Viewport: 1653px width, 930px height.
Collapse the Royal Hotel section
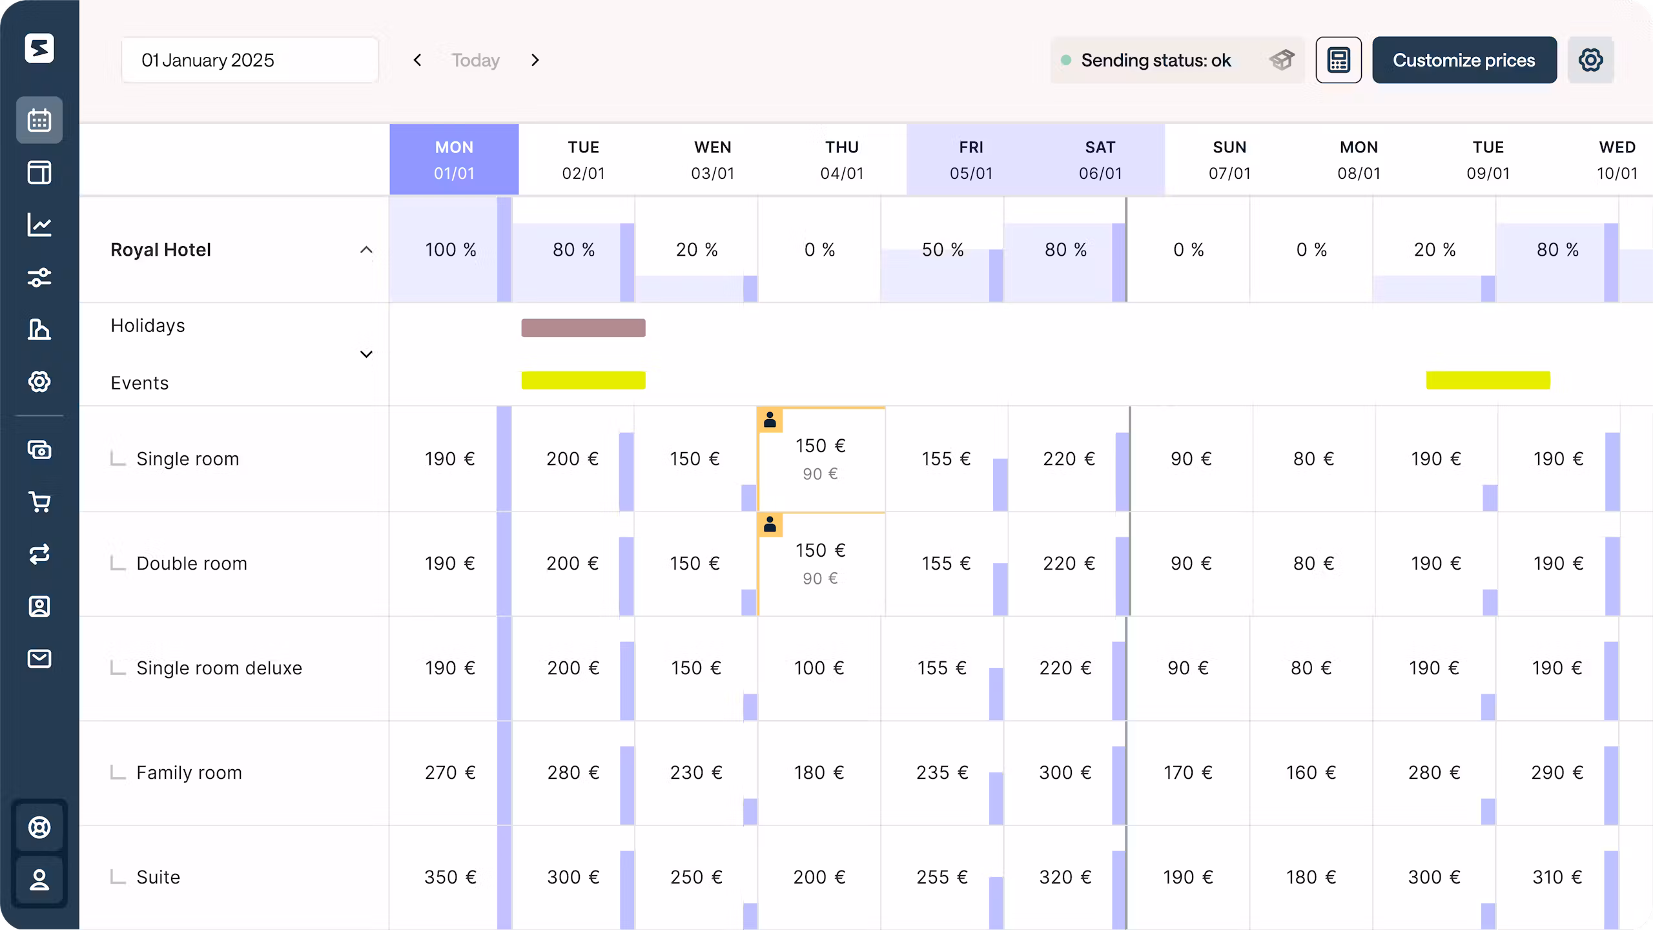(366, 250)
